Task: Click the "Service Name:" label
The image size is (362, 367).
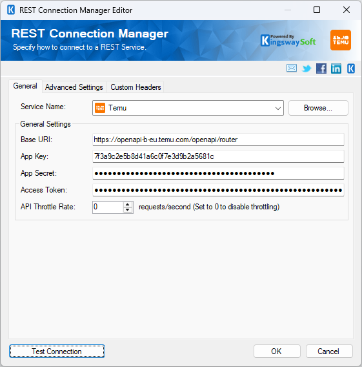Action: click(x=43, y=107)
